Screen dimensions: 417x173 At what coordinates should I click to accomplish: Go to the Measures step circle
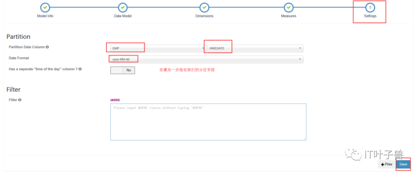click(x=288, y=7)
